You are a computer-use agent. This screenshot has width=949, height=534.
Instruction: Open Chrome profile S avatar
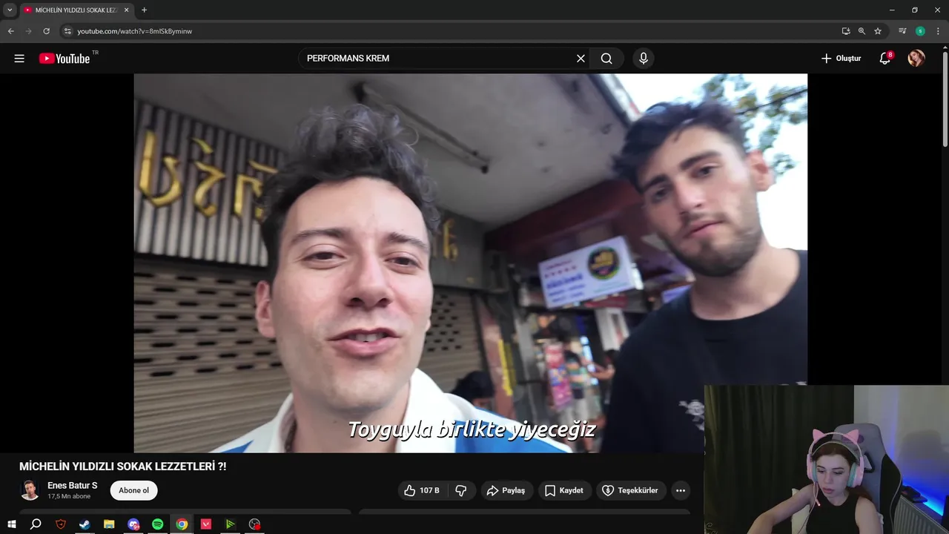(920, 31)
